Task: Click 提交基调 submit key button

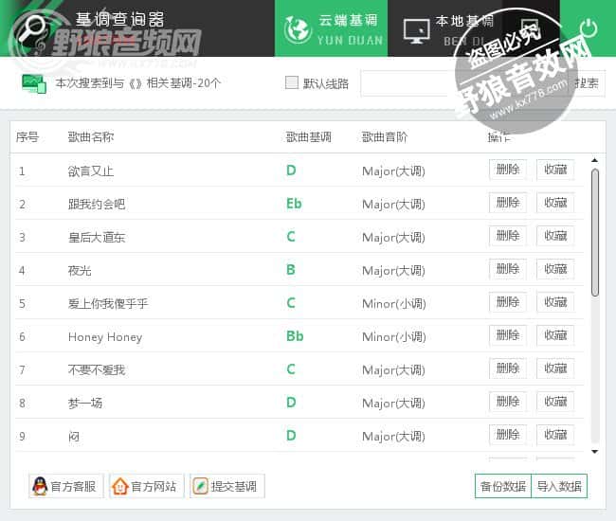Action: tap(227, 486)
